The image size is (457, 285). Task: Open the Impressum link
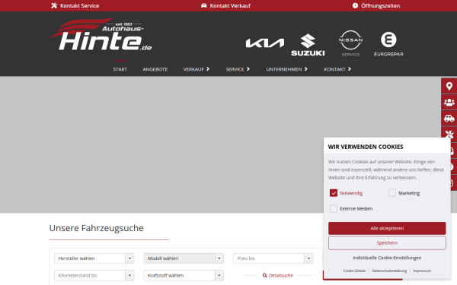click(x=422, y=271)
